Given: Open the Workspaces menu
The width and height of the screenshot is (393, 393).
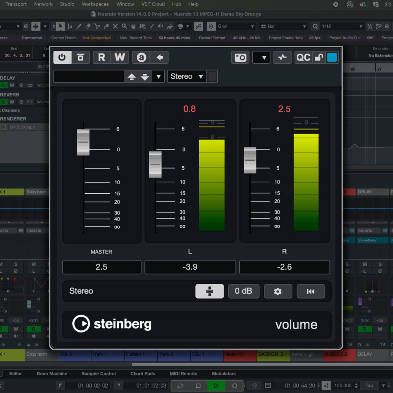Looking at the screenshot, I should point(95,4).
